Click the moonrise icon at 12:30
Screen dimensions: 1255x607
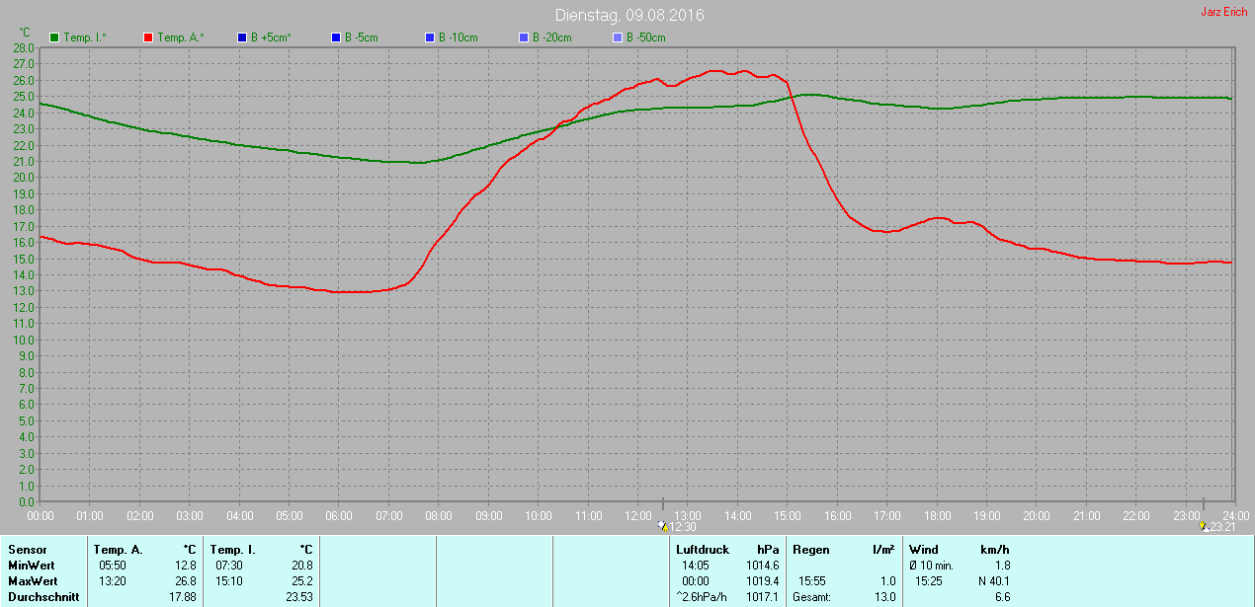(662, 527)
